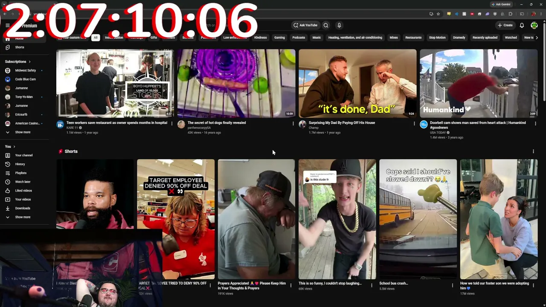Open the Teen workers save restaurant video title
Screen dimensions: 546x307
click(117, 123)
